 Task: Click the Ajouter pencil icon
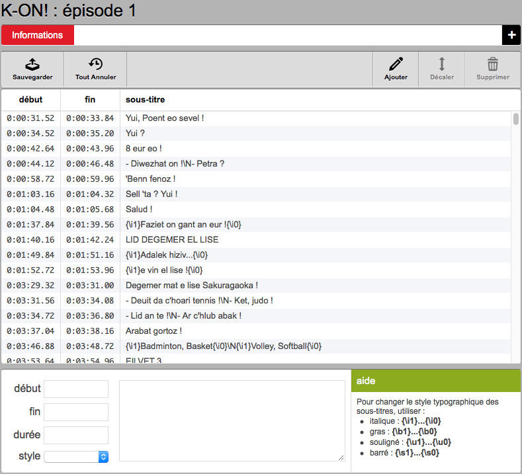click(x=396, y=64)
